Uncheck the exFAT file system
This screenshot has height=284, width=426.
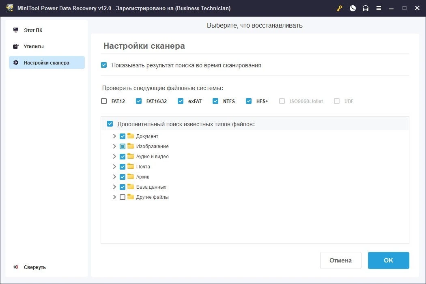coord(181,101)
